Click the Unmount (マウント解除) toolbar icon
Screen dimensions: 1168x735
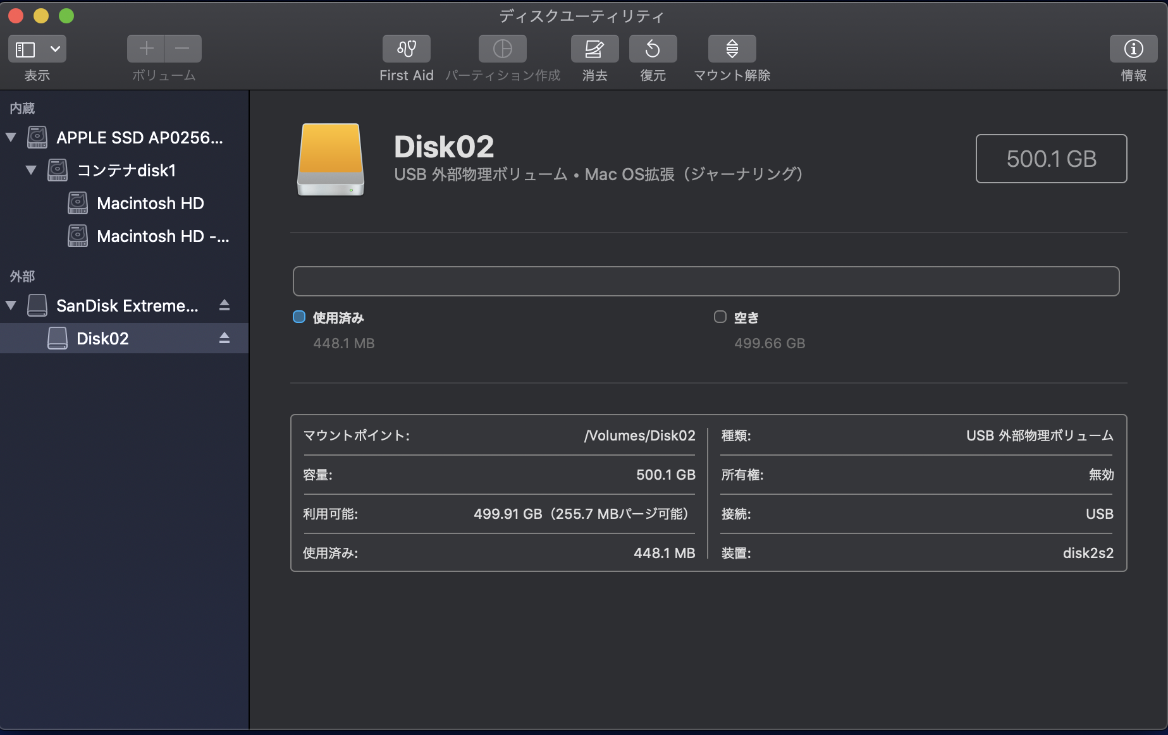coord(732,49)
